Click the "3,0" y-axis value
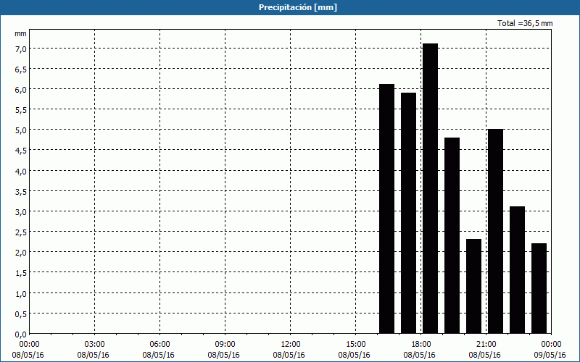 click(x=20, y=211)
